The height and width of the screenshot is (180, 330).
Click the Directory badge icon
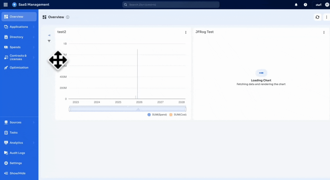6,37
